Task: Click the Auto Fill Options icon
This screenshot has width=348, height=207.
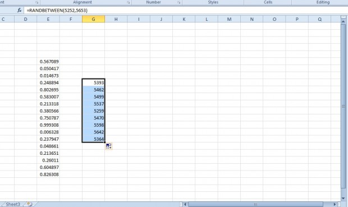Action: pyautogui.click(x=108, y=146)
